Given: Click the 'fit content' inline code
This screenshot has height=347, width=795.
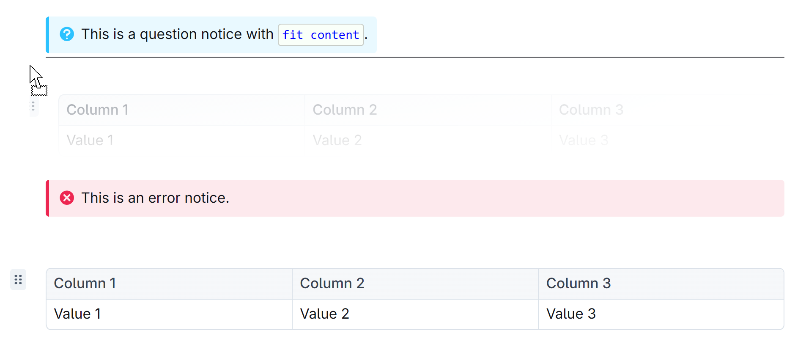Looking at the screenshot, I should pos(321,35).
